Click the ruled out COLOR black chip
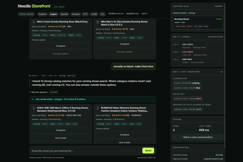The width and height of the screenshot is (243, 162). tap(188, 99)
